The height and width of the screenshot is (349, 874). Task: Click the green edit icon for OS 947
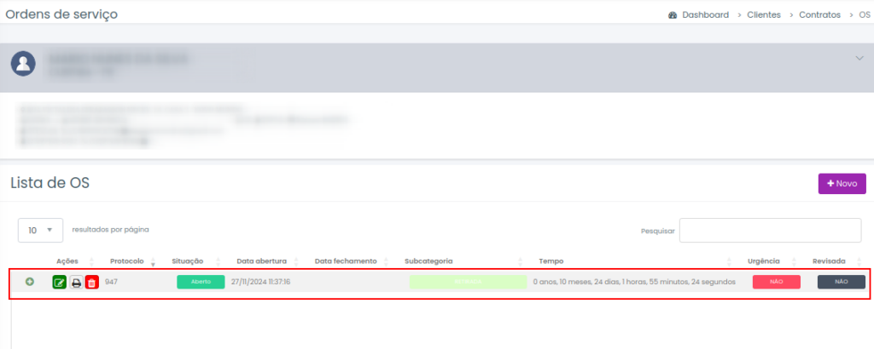pyautogui.click(x=59, y=283)
